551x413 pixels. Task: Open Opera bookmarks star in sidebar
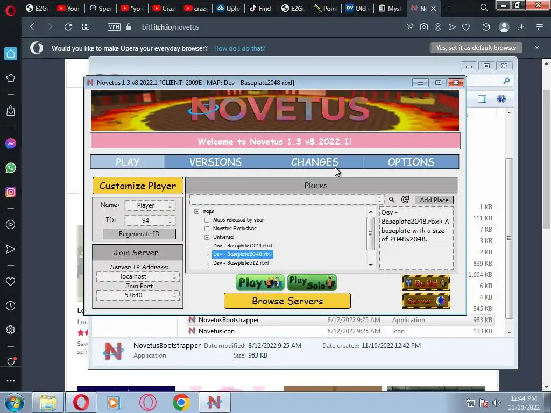coord(11,78)
